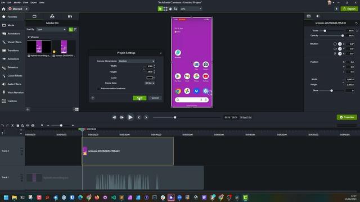Click the timeline zoom slider handle

(61, 126)
